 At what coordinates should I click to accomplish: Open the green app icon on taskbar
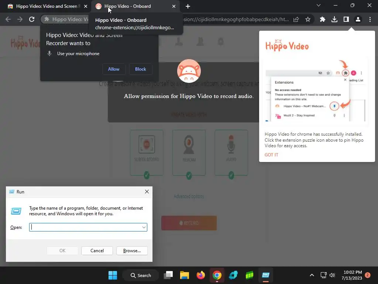pyautogui.click(x=250, y=275)
